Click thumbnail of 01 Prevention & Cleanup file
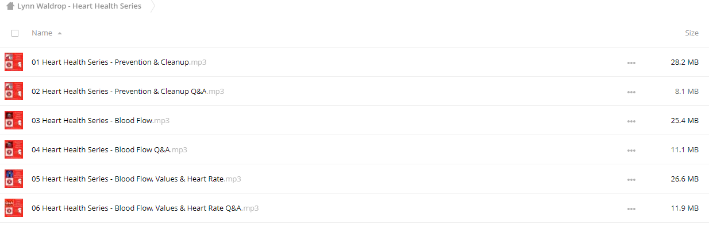The image size is (709, 225). tap(14, 62)
